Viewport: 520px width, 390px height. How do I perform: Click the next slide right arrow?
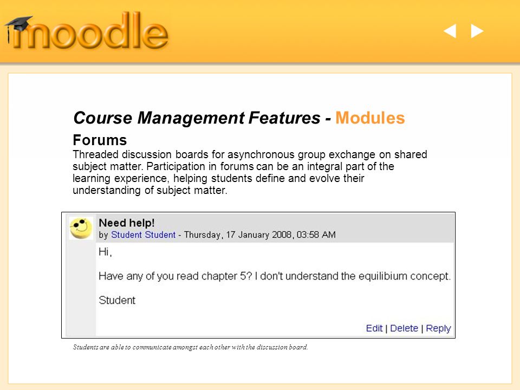click(x=477, y=31)
